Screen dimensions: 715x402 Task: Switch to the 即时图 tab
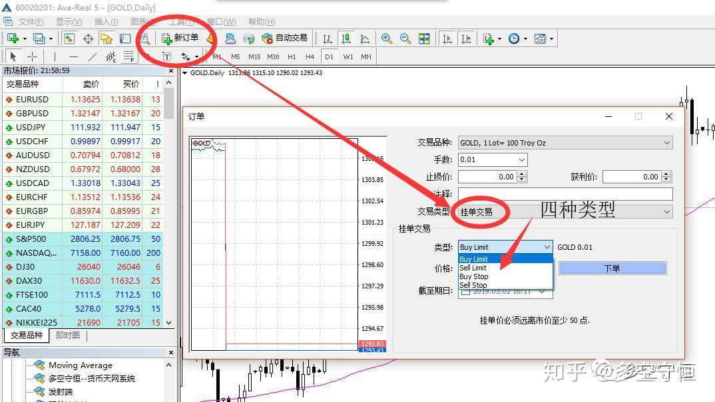[x=67, y=336]
